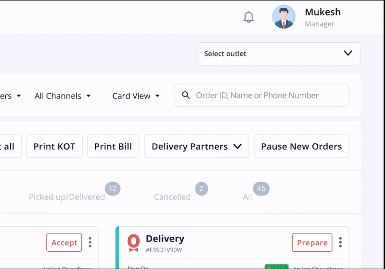Open the All Channels filter dropdown

click(63, 96)
